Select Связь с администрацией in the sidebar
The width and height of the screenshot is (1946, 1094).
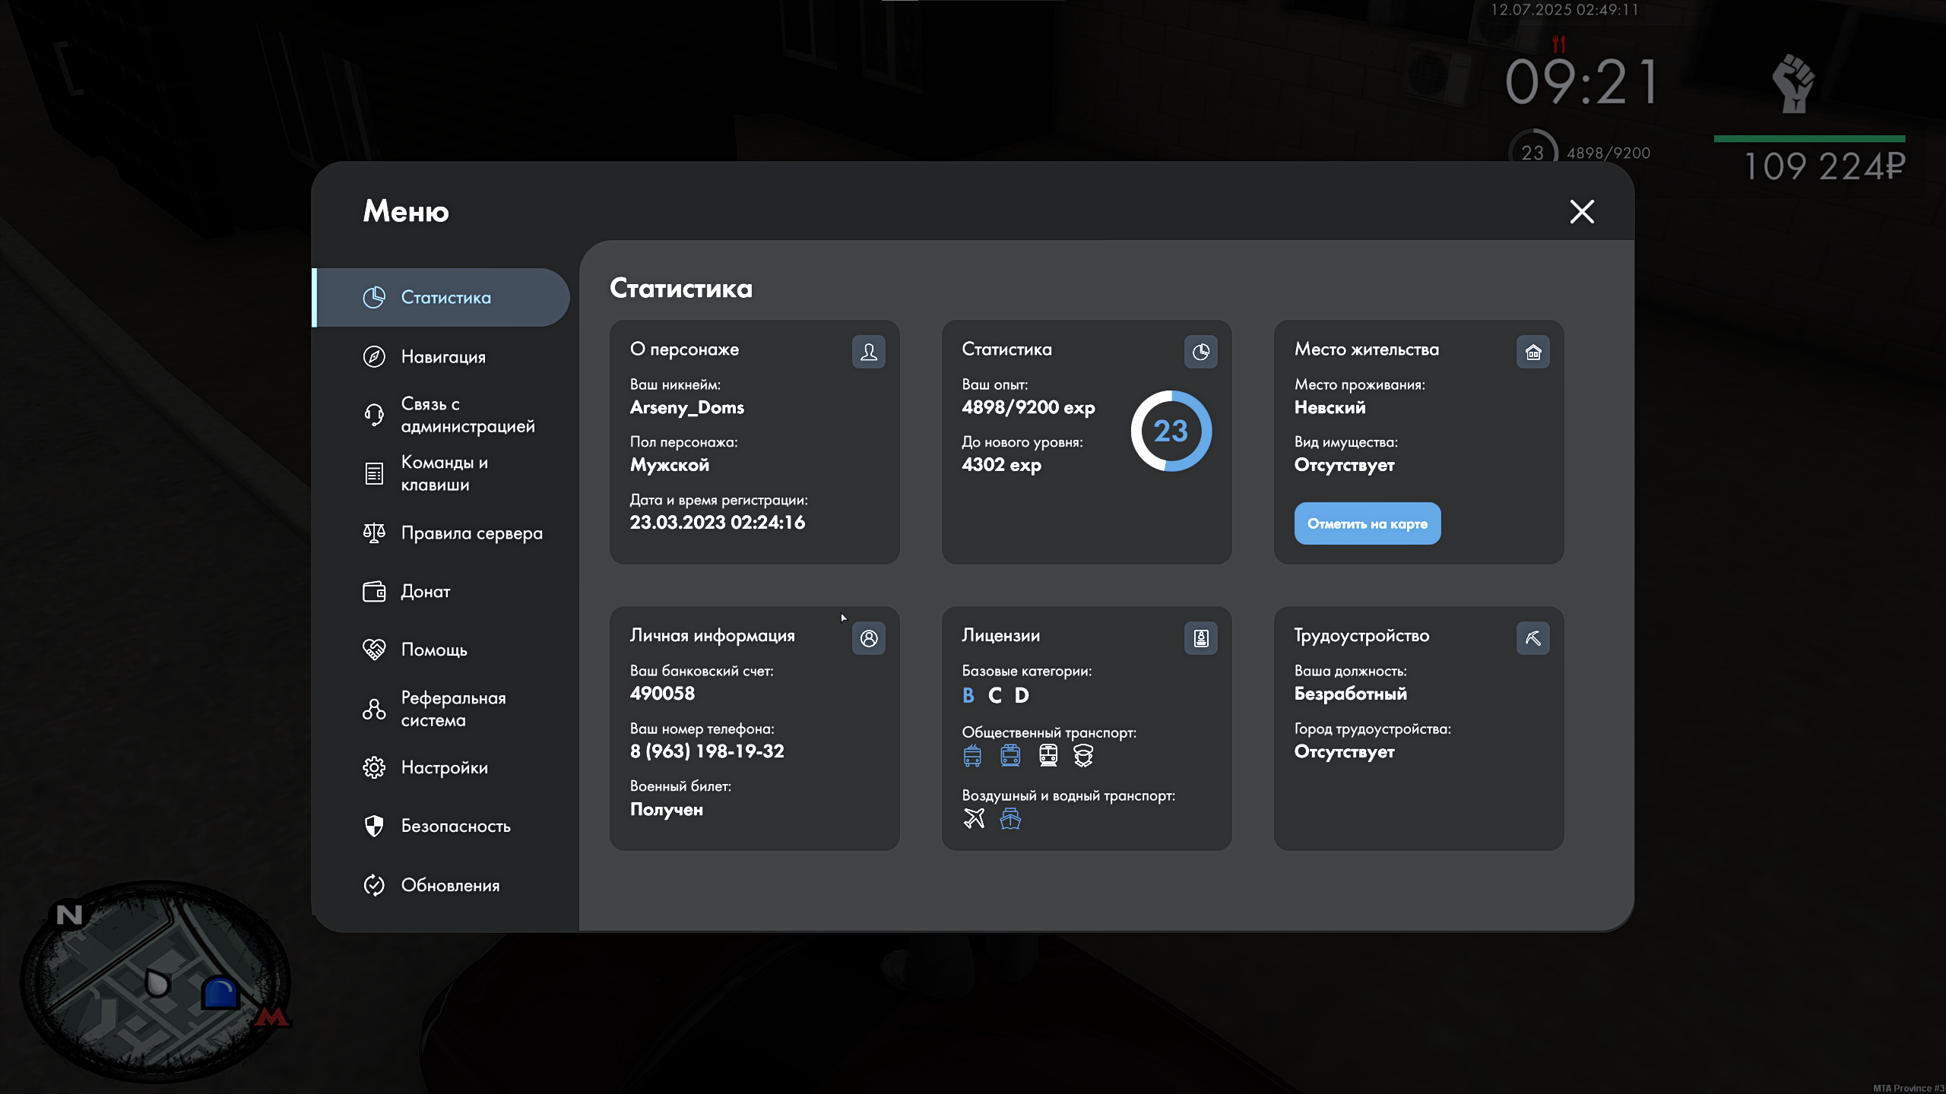442,415
